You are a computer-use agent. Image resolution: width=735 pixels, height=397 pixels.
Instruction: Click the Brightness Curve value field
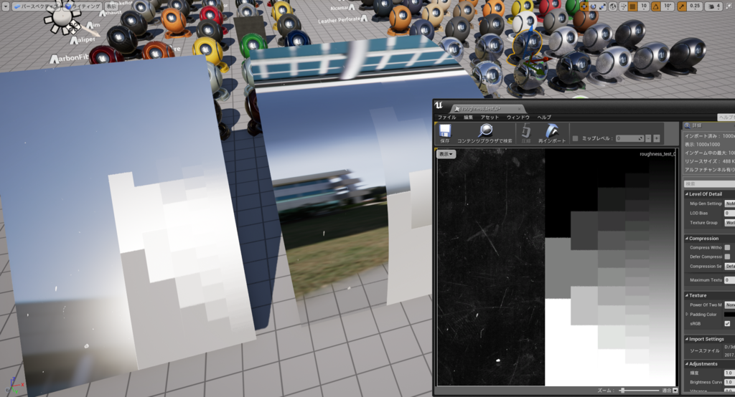[730, 382]
